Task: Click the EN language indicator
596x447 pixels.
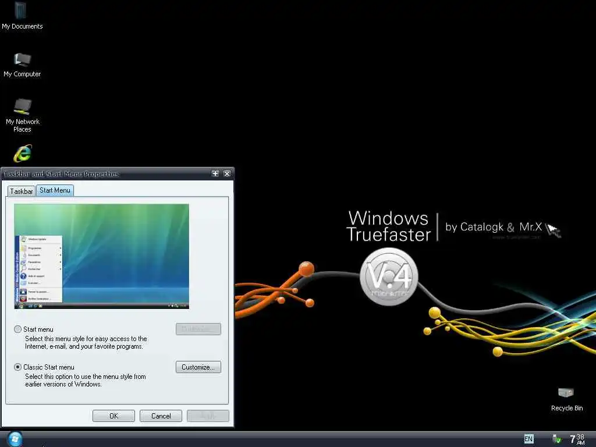Action: (x=528, y=439)
